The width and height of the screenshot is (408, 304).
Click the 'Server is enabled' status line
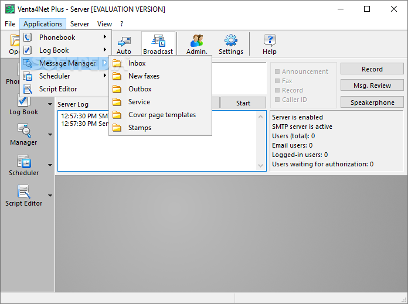(x=297, y=117)
